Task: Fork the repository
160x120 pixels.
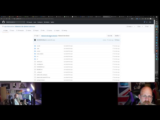Action: point(147,26)
